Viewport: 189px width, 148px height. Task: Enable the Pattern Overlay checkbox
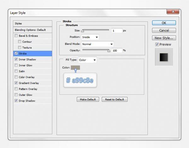[16, 89]
